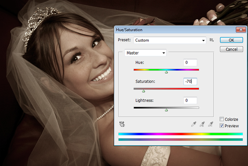Open the Master channel dropdown
This screenshot has width=248, height=166.
pyautogui.click(x=145, y=53)
